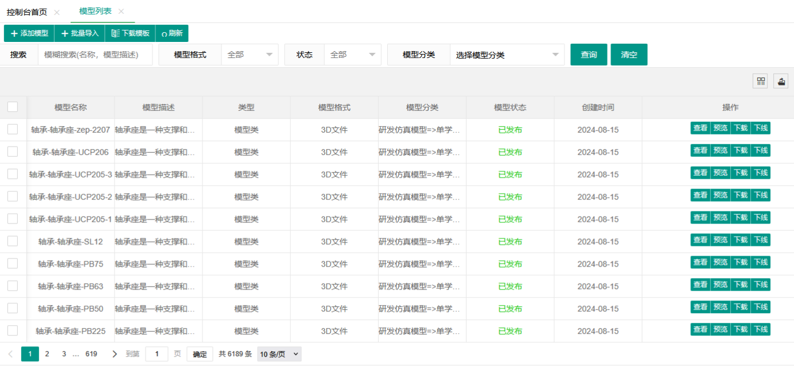Close the 模型列表 tab

pos(121,11)
